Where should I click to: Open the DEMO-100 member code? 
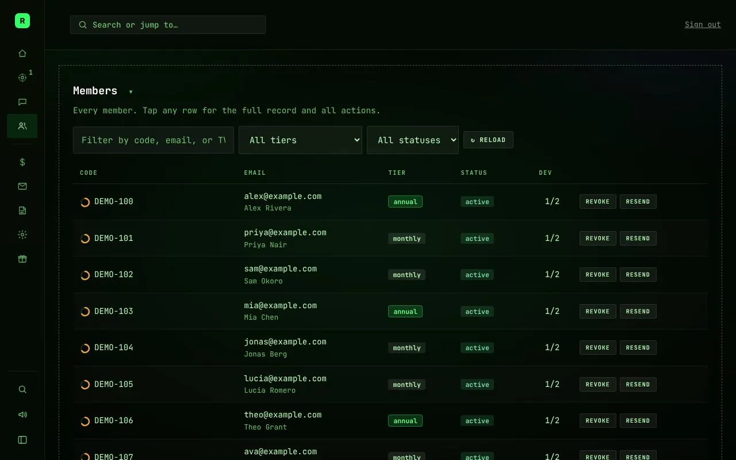(x=114, y=201)
